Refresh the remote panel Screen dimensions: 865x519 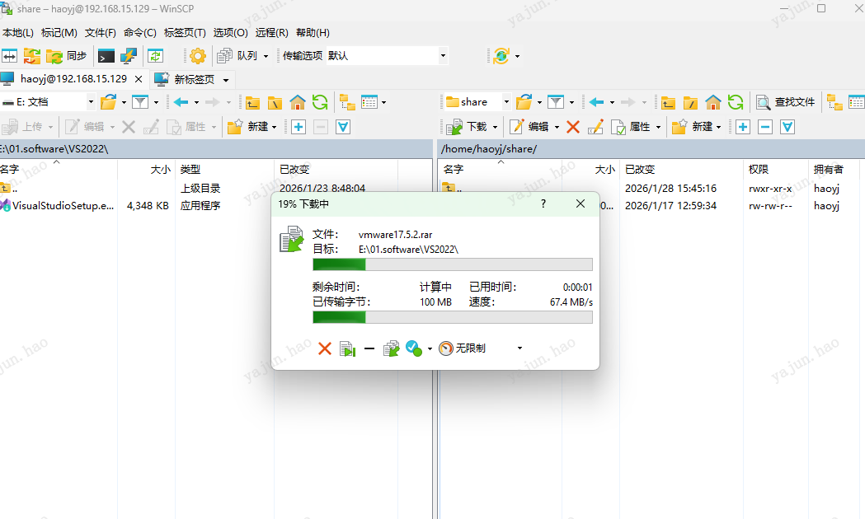pos(736,102)
